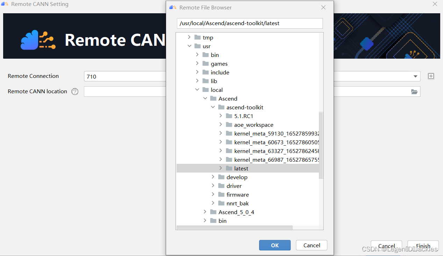
Task: Select the lib folder
Action: 214,81
